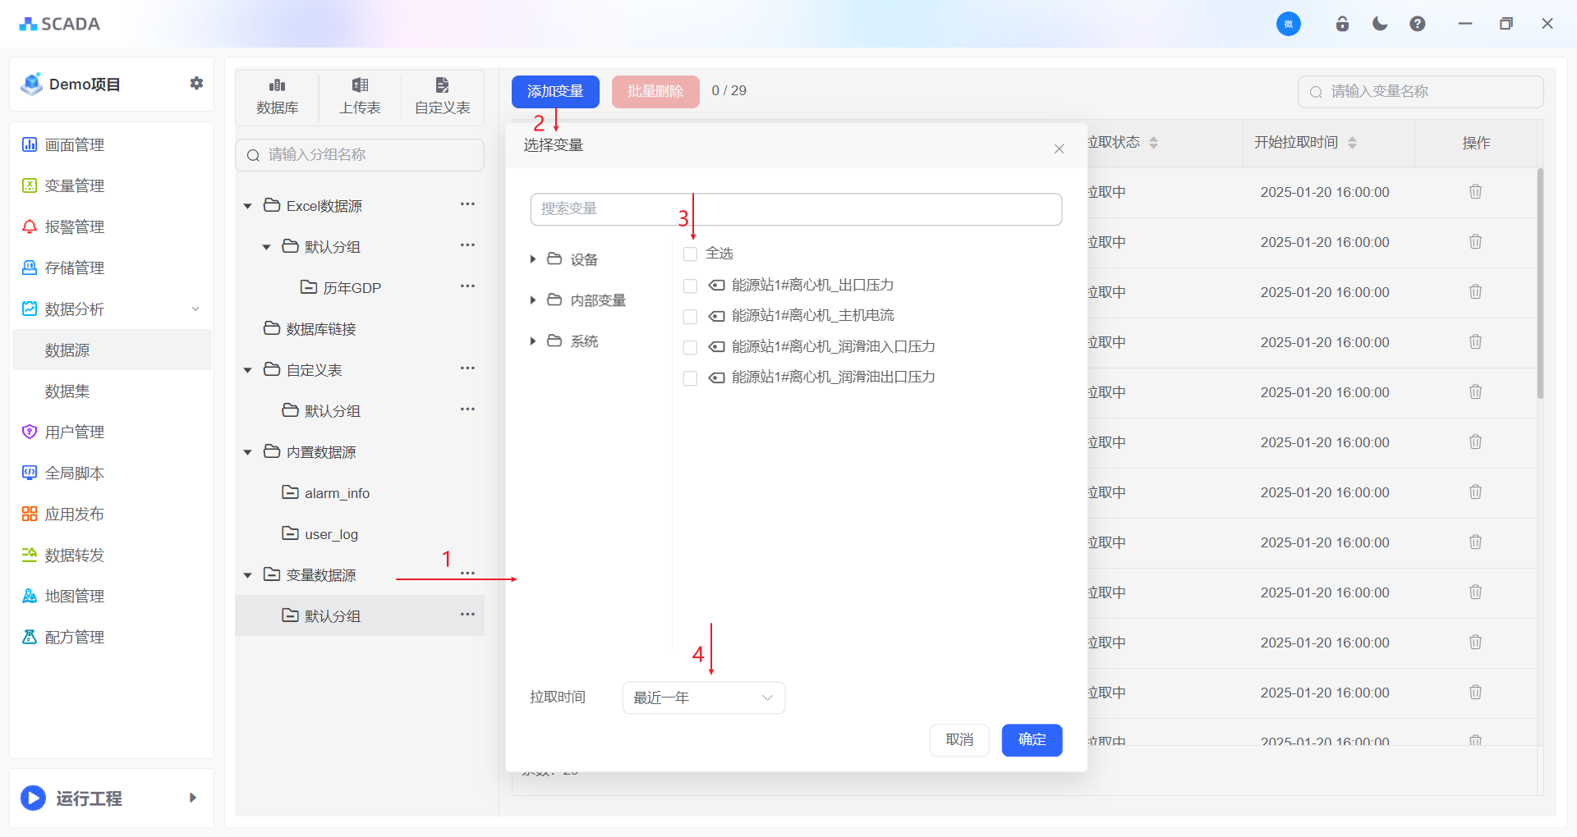Open the 拉取时间 dropdown showing 最近一年
Screen dimensions: 1577x837
coord(703,697)
